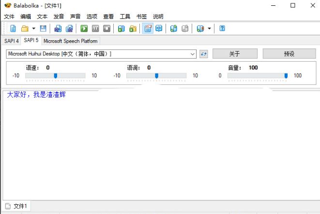Open Help with the question mark icon
Viewport: 320px width, 214px height.
[222, 28]
